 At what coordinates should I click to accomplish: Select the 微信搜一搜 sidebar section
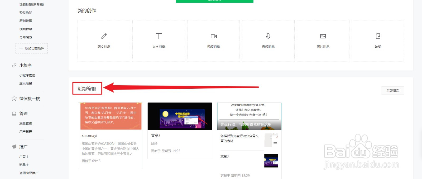(x=29, y=98)
